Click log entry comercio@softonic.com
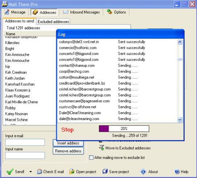Screen dimensions: 197x178 78,48
